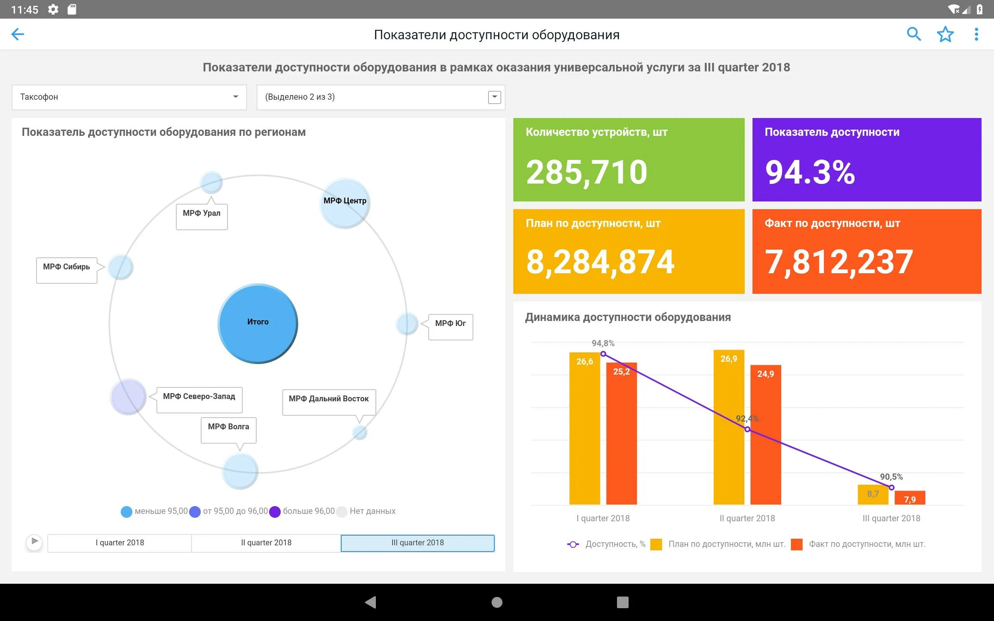The image size is (994, 621).
Task: Click the Количество устройств tile
Action: coord(629,160)
